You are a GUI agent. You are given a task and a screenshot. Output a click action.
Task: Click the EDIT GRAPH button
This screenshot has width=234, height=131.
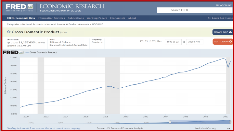[x=223, y=42]
